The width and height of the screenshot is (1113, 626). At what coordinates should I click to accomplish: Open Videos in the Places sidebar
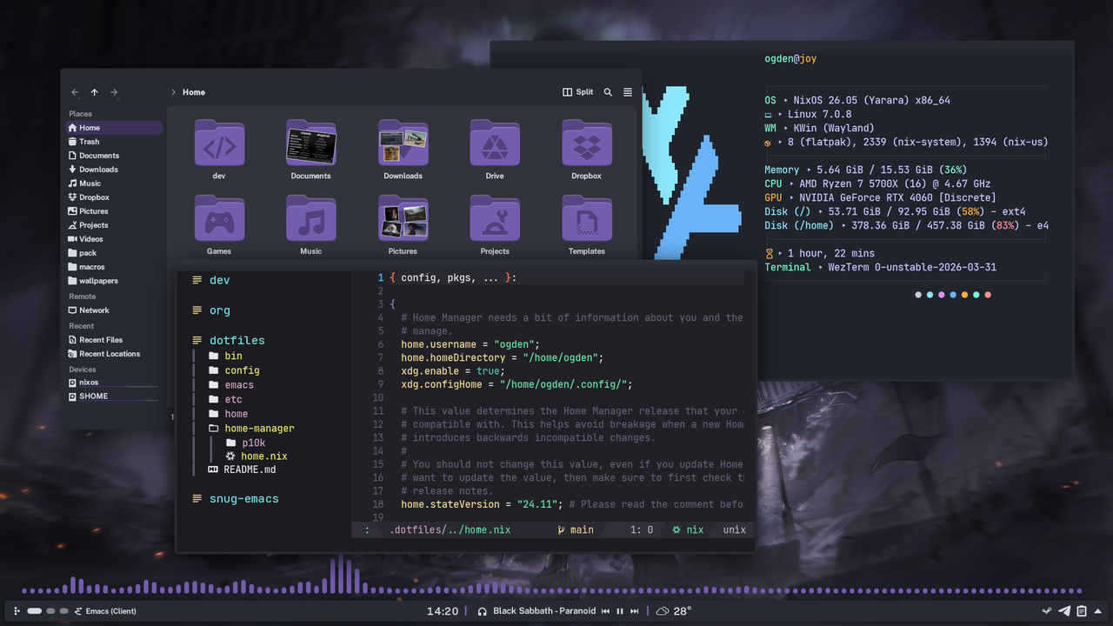tap(114, 239)
